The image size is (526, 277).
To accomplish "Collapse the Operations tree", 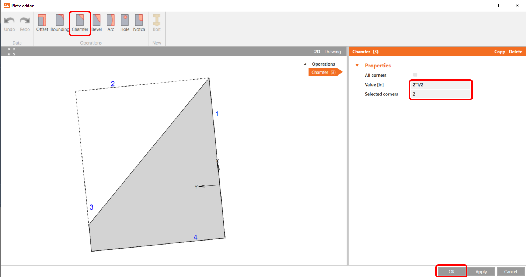I will 305,64.
